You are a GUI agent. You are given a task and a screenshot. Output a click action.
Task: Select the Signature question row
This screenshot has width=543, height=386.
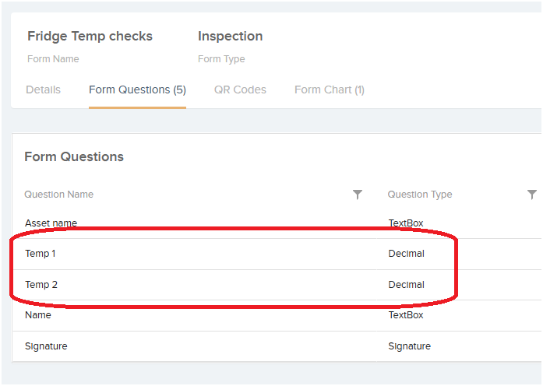click(277, 346)
